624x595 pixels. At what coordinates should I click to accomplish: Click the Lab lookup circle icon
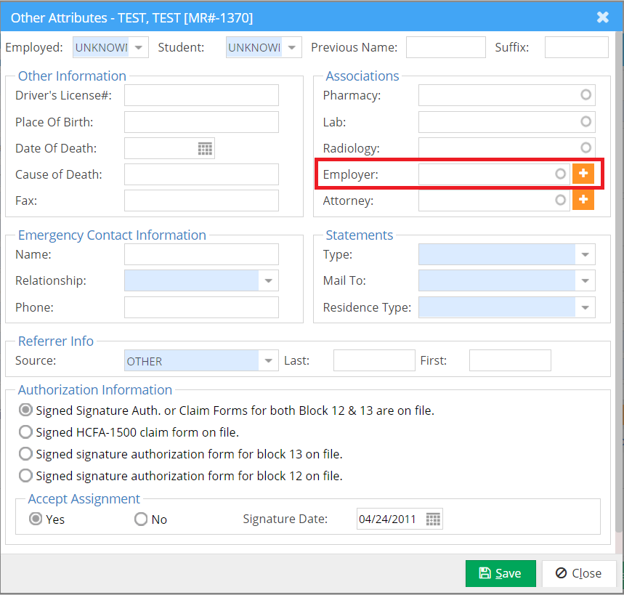(x=585, y=121)
